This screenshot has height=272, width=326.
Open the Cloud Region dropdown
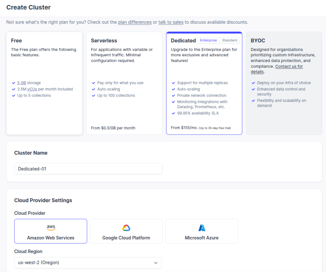tap(88, 263)
